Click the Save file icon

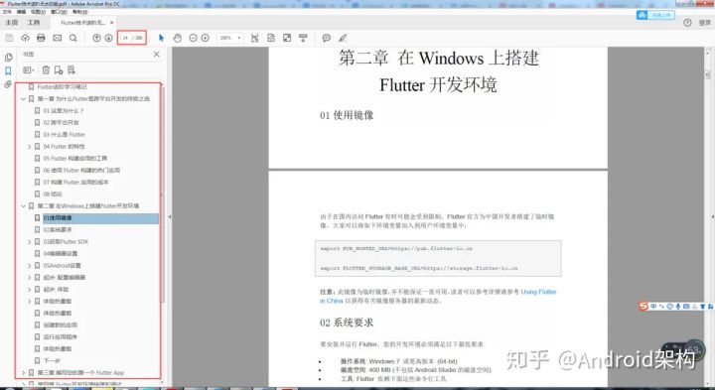9,39
